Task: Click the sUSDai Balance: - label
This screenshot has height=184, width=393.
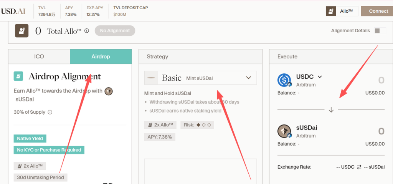Action: click(289, 144)
